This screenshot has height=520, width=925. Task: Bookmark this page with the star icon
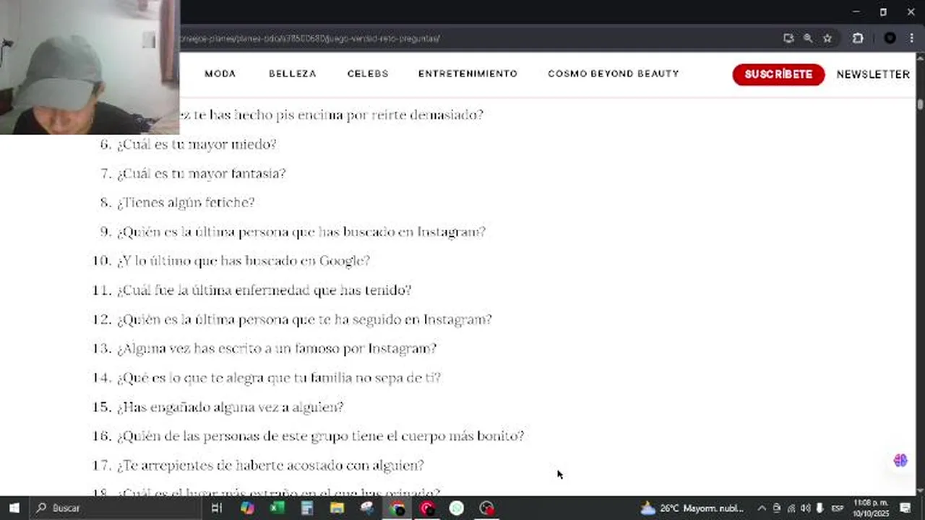click(x=827, y=38)
